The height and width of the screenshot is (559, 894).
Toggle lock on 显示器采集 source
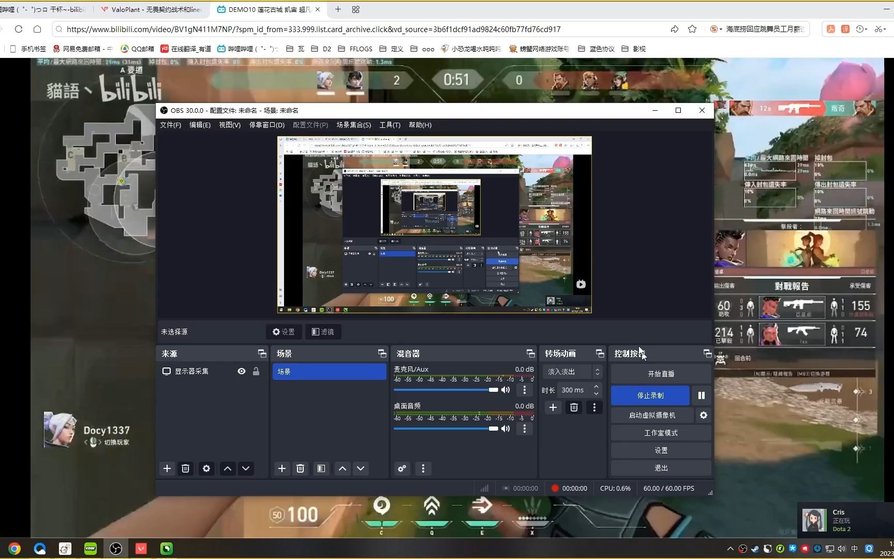[x=256, y=371]
